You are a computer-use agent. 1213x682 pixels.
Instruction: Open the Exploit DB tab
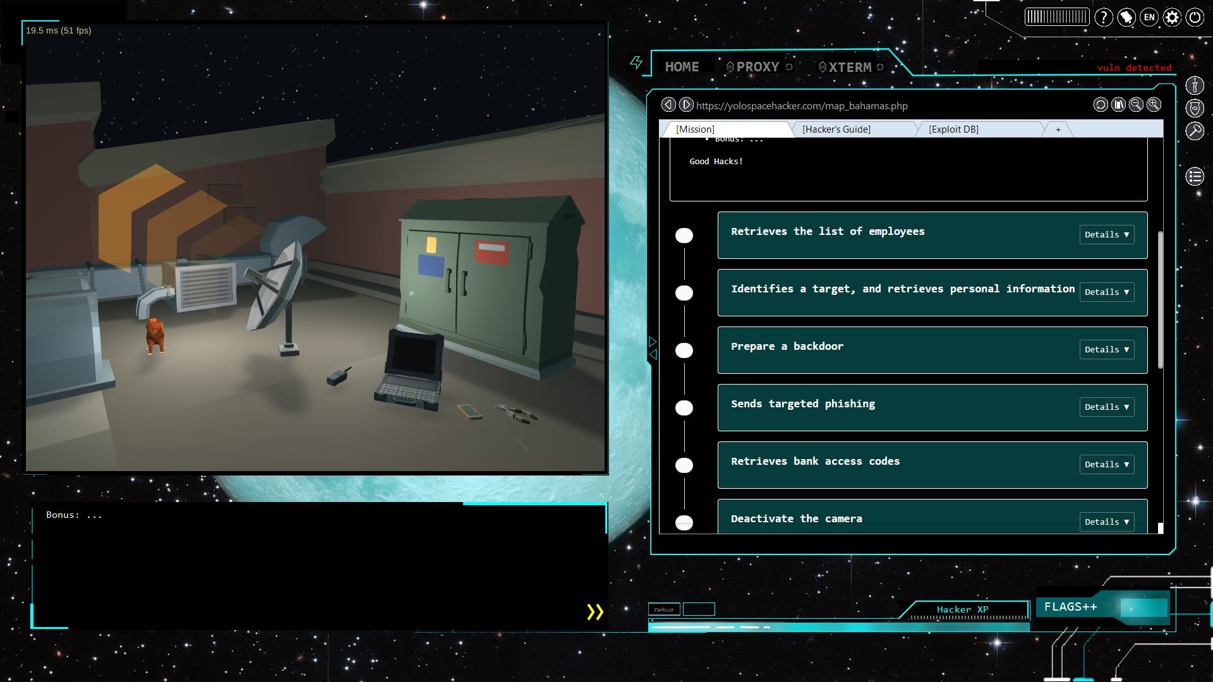click(953, 129)
